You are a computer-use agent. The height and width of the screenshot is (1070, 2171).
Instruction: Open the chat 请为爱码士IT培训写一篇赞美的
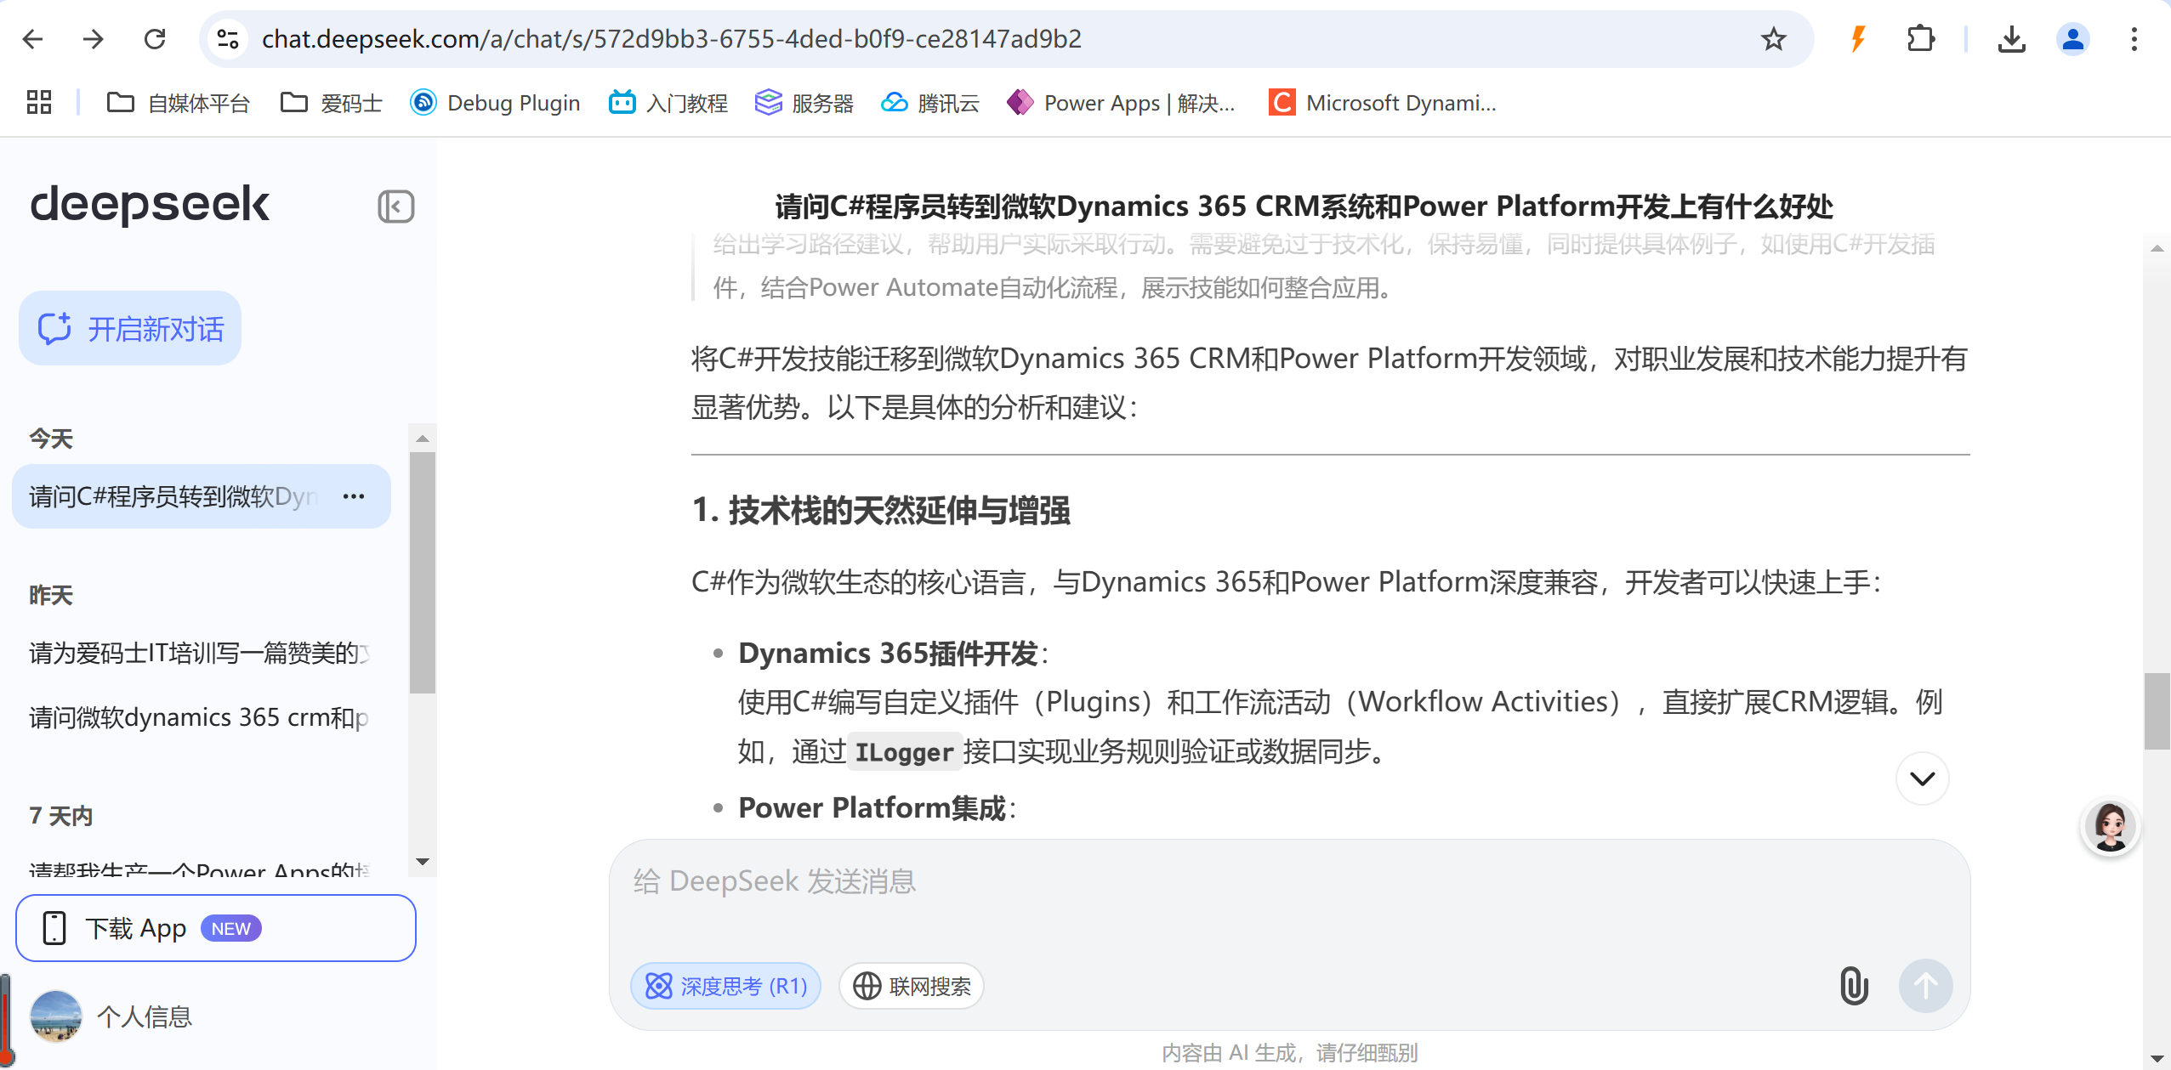tap(200, 653)
